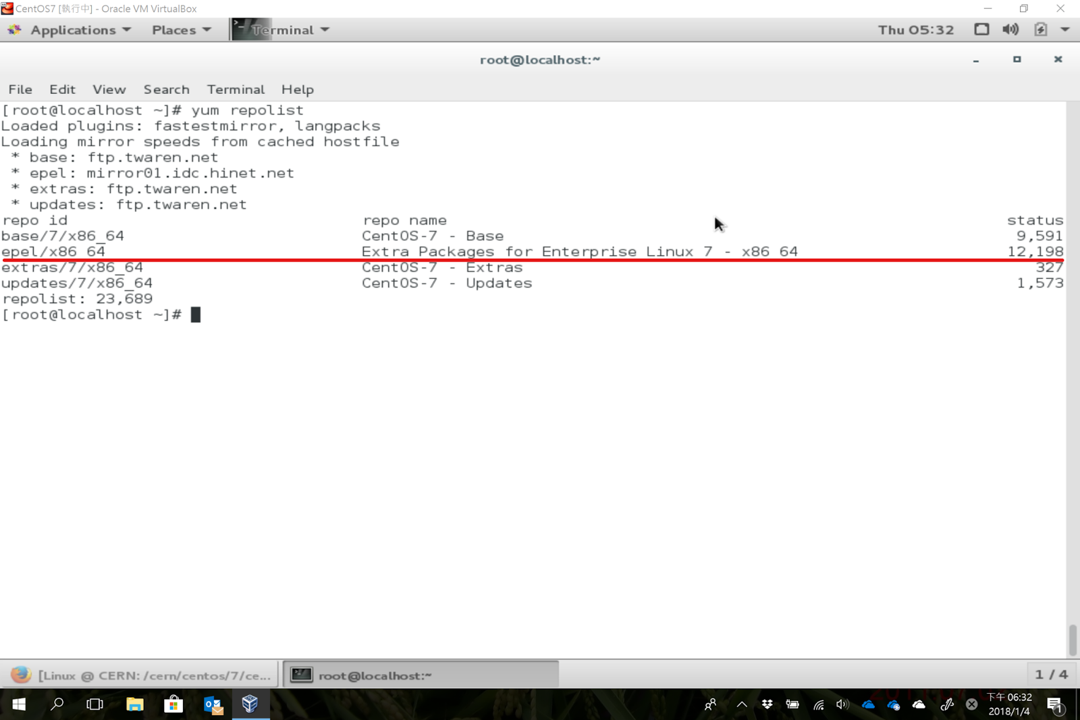
Task: Select the root@localhost:~ taskbar window button
Action: 421,675
